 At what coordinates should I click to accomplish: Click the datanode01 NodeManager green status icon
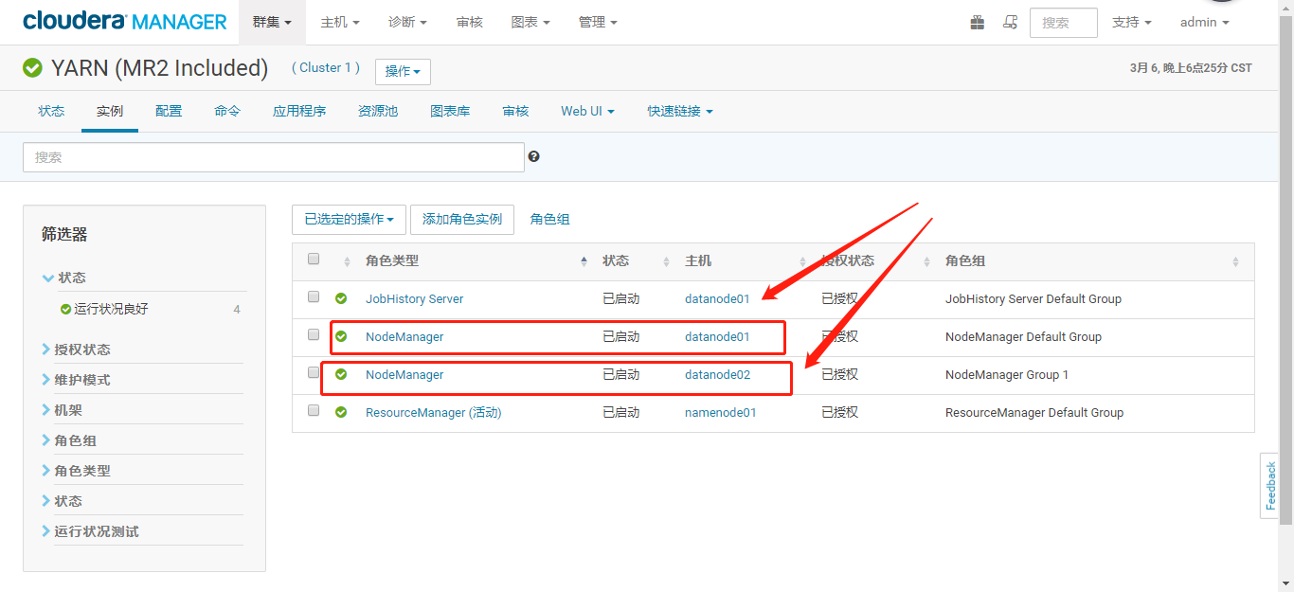(x=341, y=336)
